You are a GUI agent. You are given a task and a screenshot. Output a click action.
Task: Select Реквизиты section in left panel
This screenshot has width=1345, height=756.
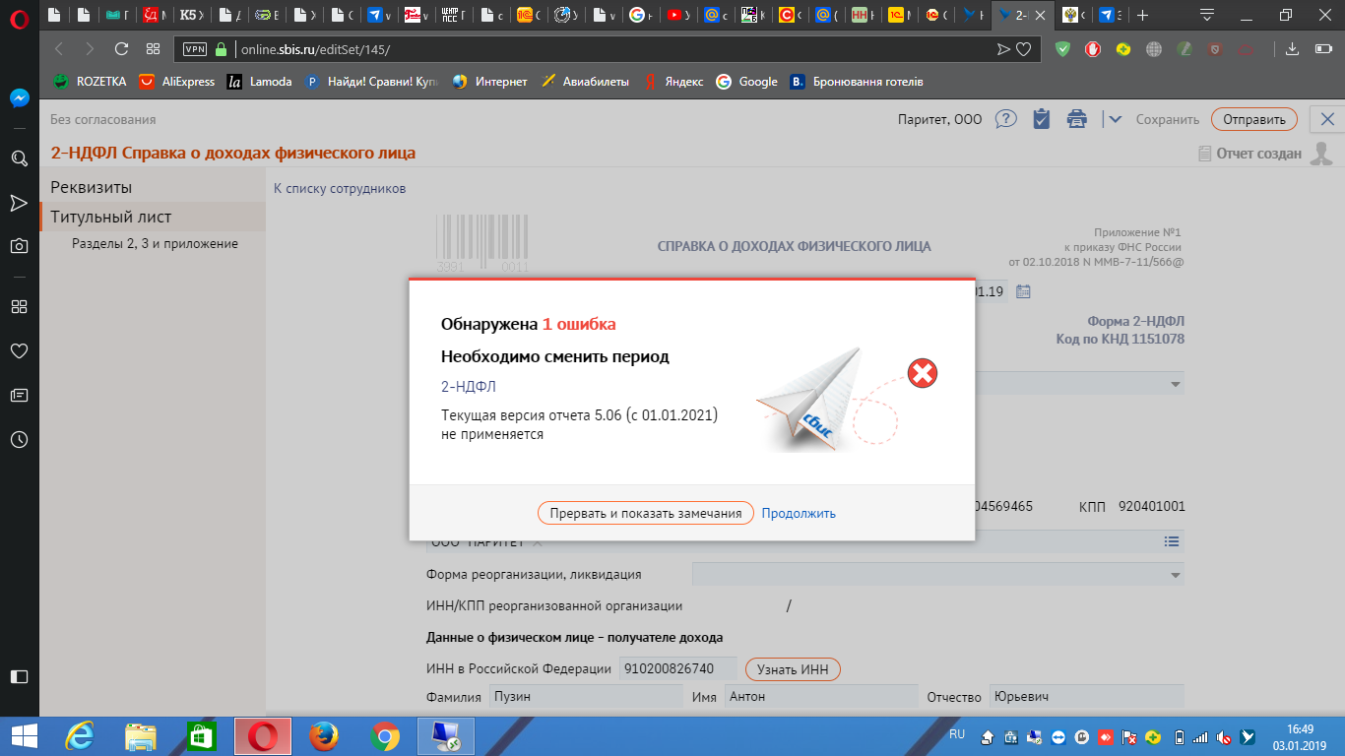click(92, 187)
